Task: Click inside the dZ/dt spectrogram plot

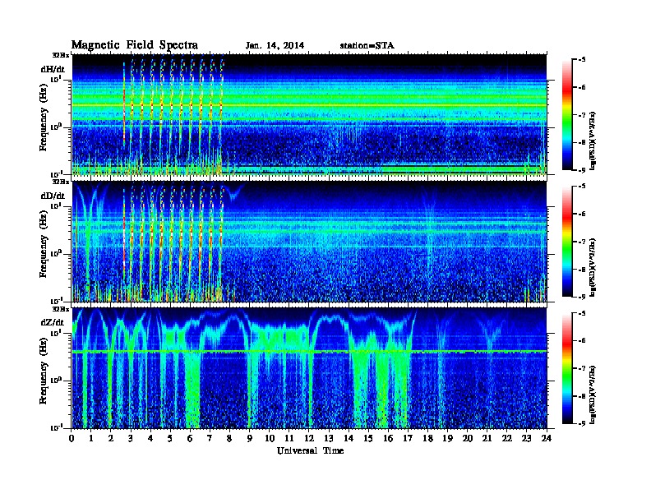Action: [x=309, y=368]
